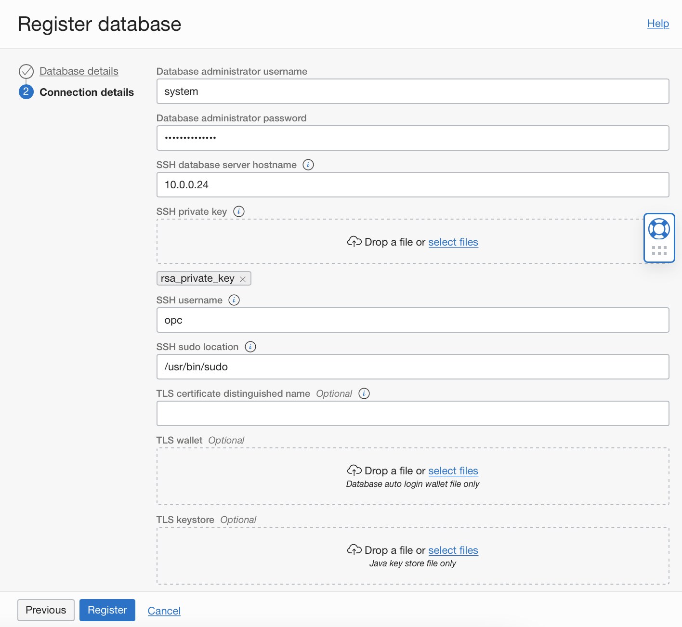Click info icon next to SSH sudo location
682x627 pixels.
(x=250, y=347)
